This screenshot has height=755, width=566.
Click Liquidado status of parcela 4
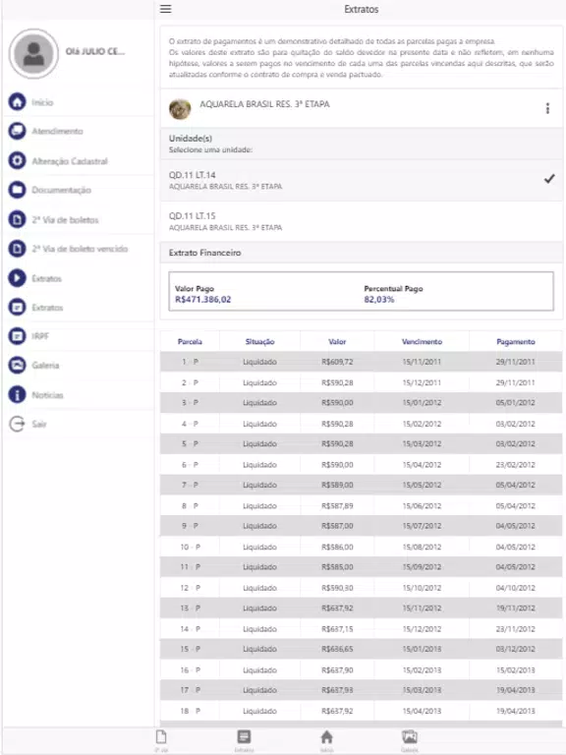(259, 424)
